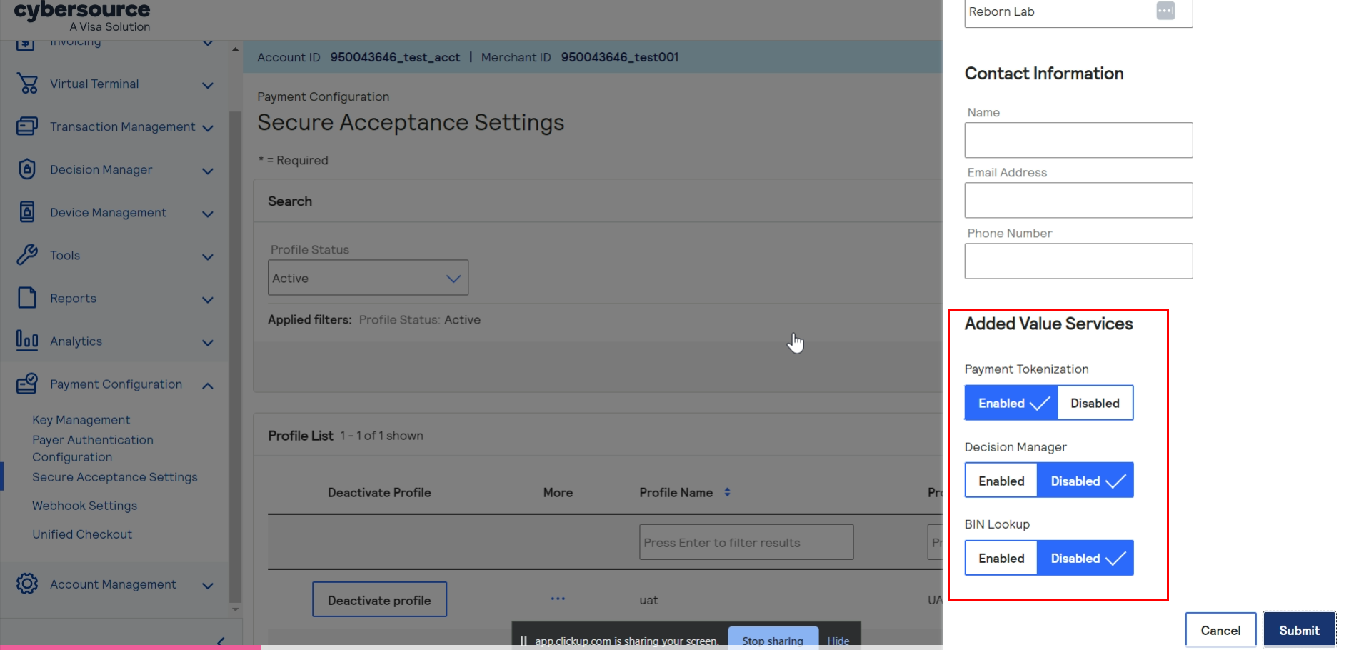Click the Decision Manager shield icon
1354x650 pixels.
coord(27,169)
